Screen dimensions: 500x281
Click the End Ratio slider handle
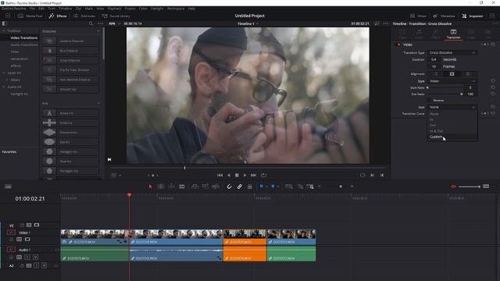(x=461, y=94)
